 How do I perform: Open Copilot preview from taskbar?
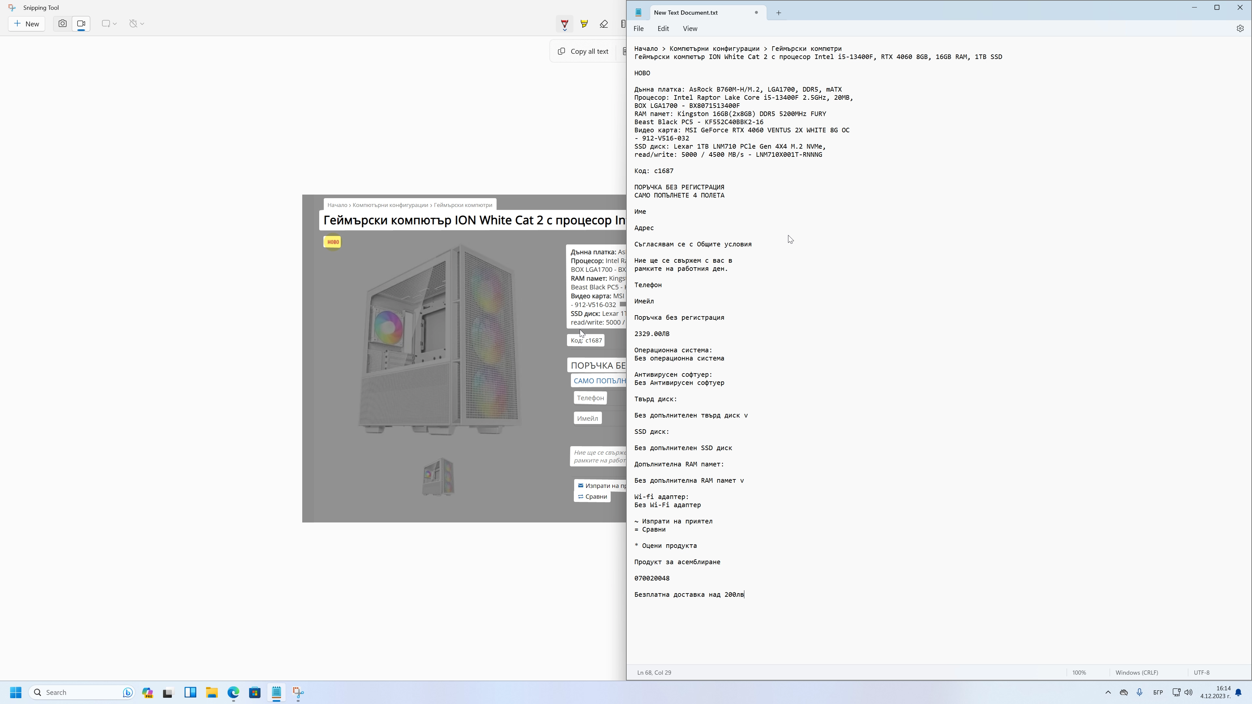point(147,692)
